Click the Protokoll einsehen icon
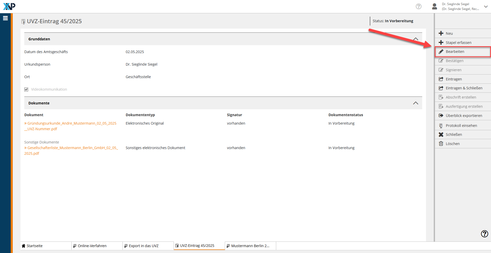This screenshot has height=253, width=491. click(x=441, y=126)
